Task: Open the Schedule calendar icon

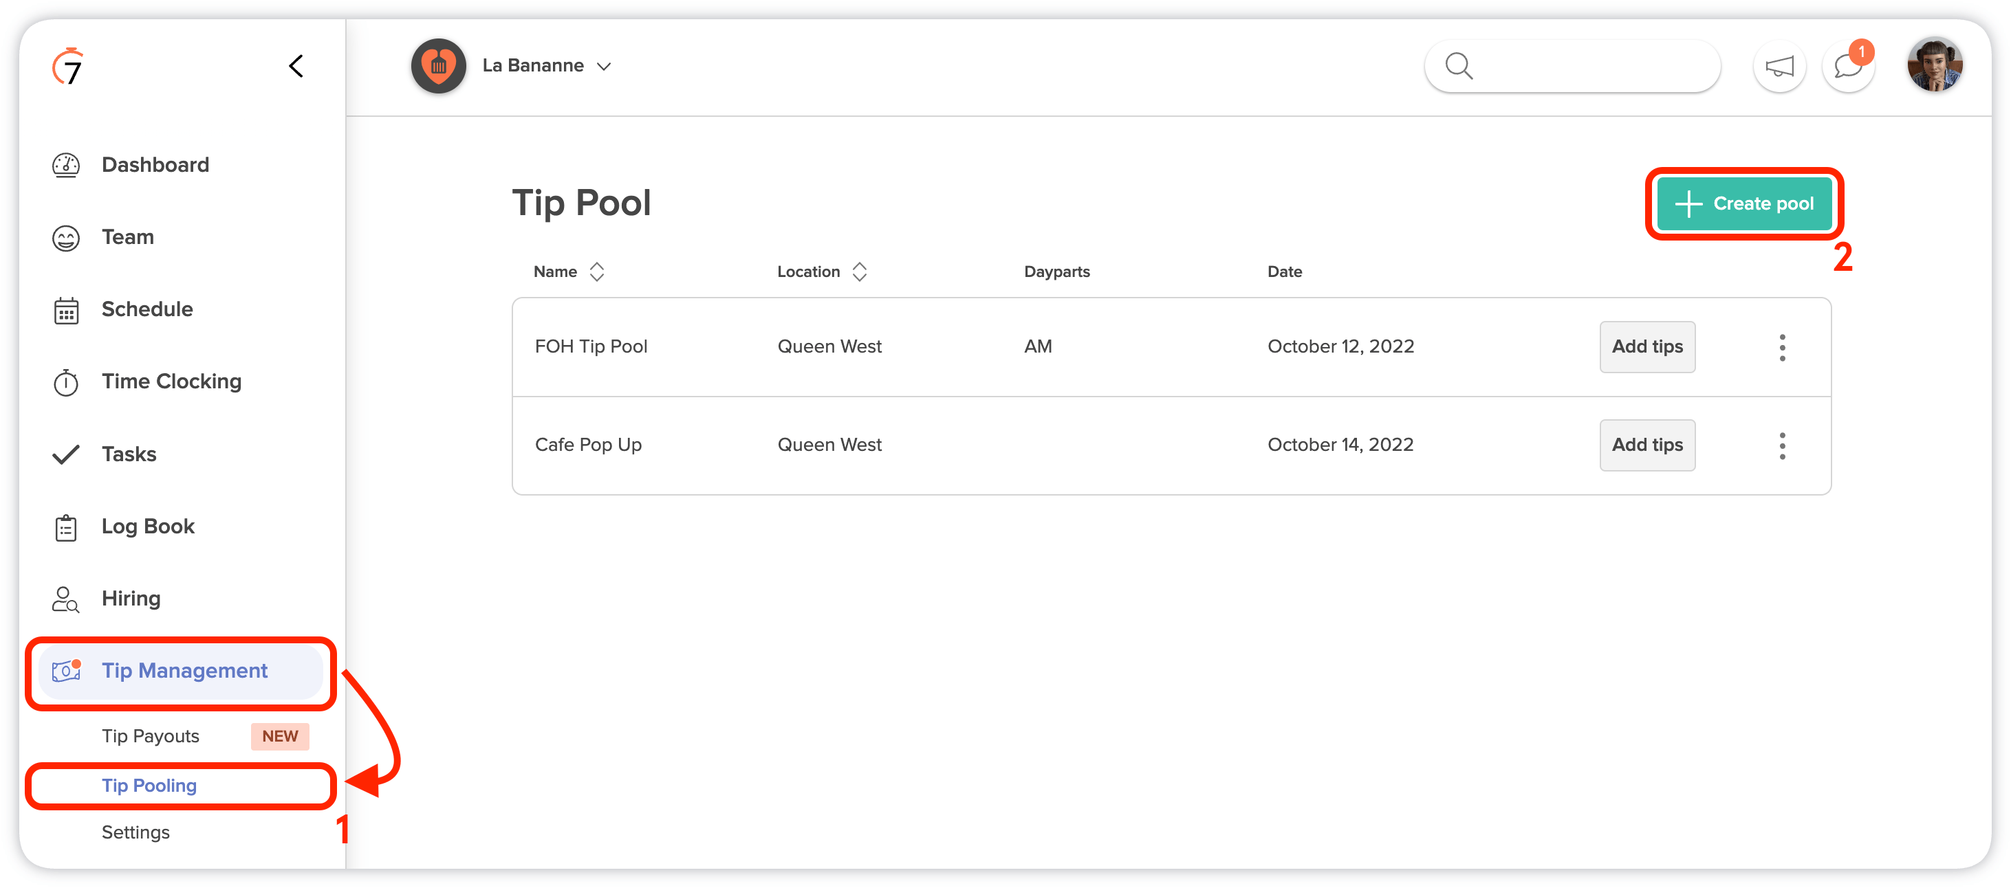Action: point(67,310)
